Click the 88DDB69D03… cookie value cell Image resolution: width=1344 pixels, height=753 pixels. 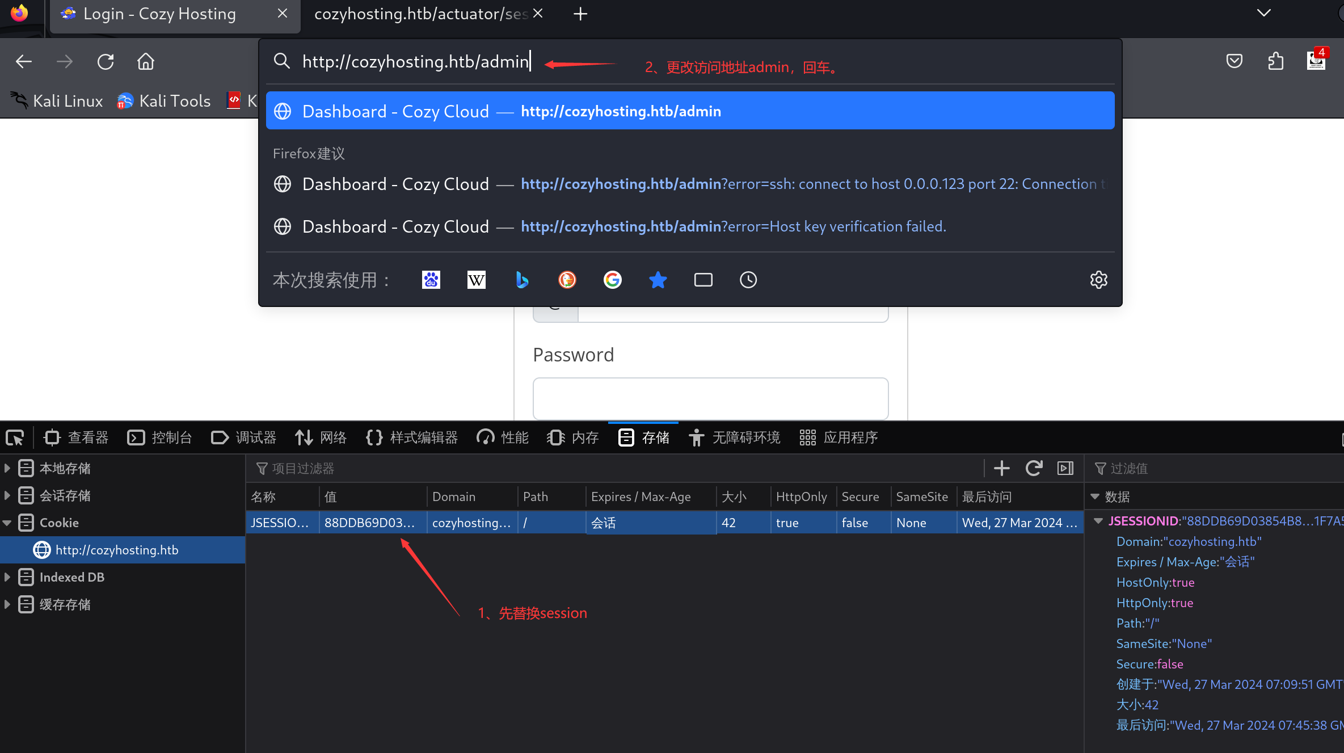click(373, 523)
